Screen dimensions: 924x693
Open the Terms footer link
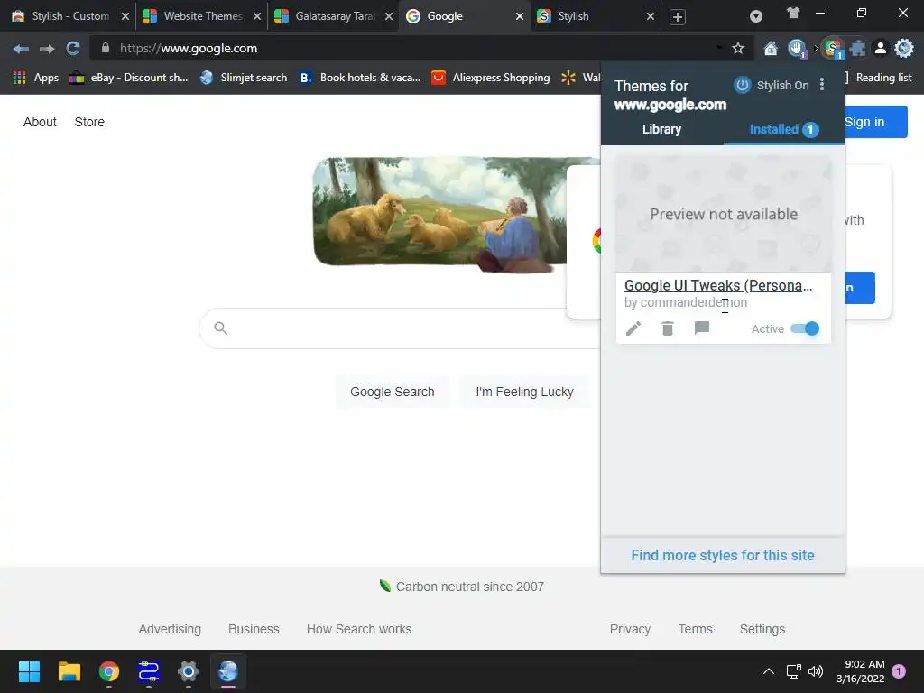pos(695,629)
